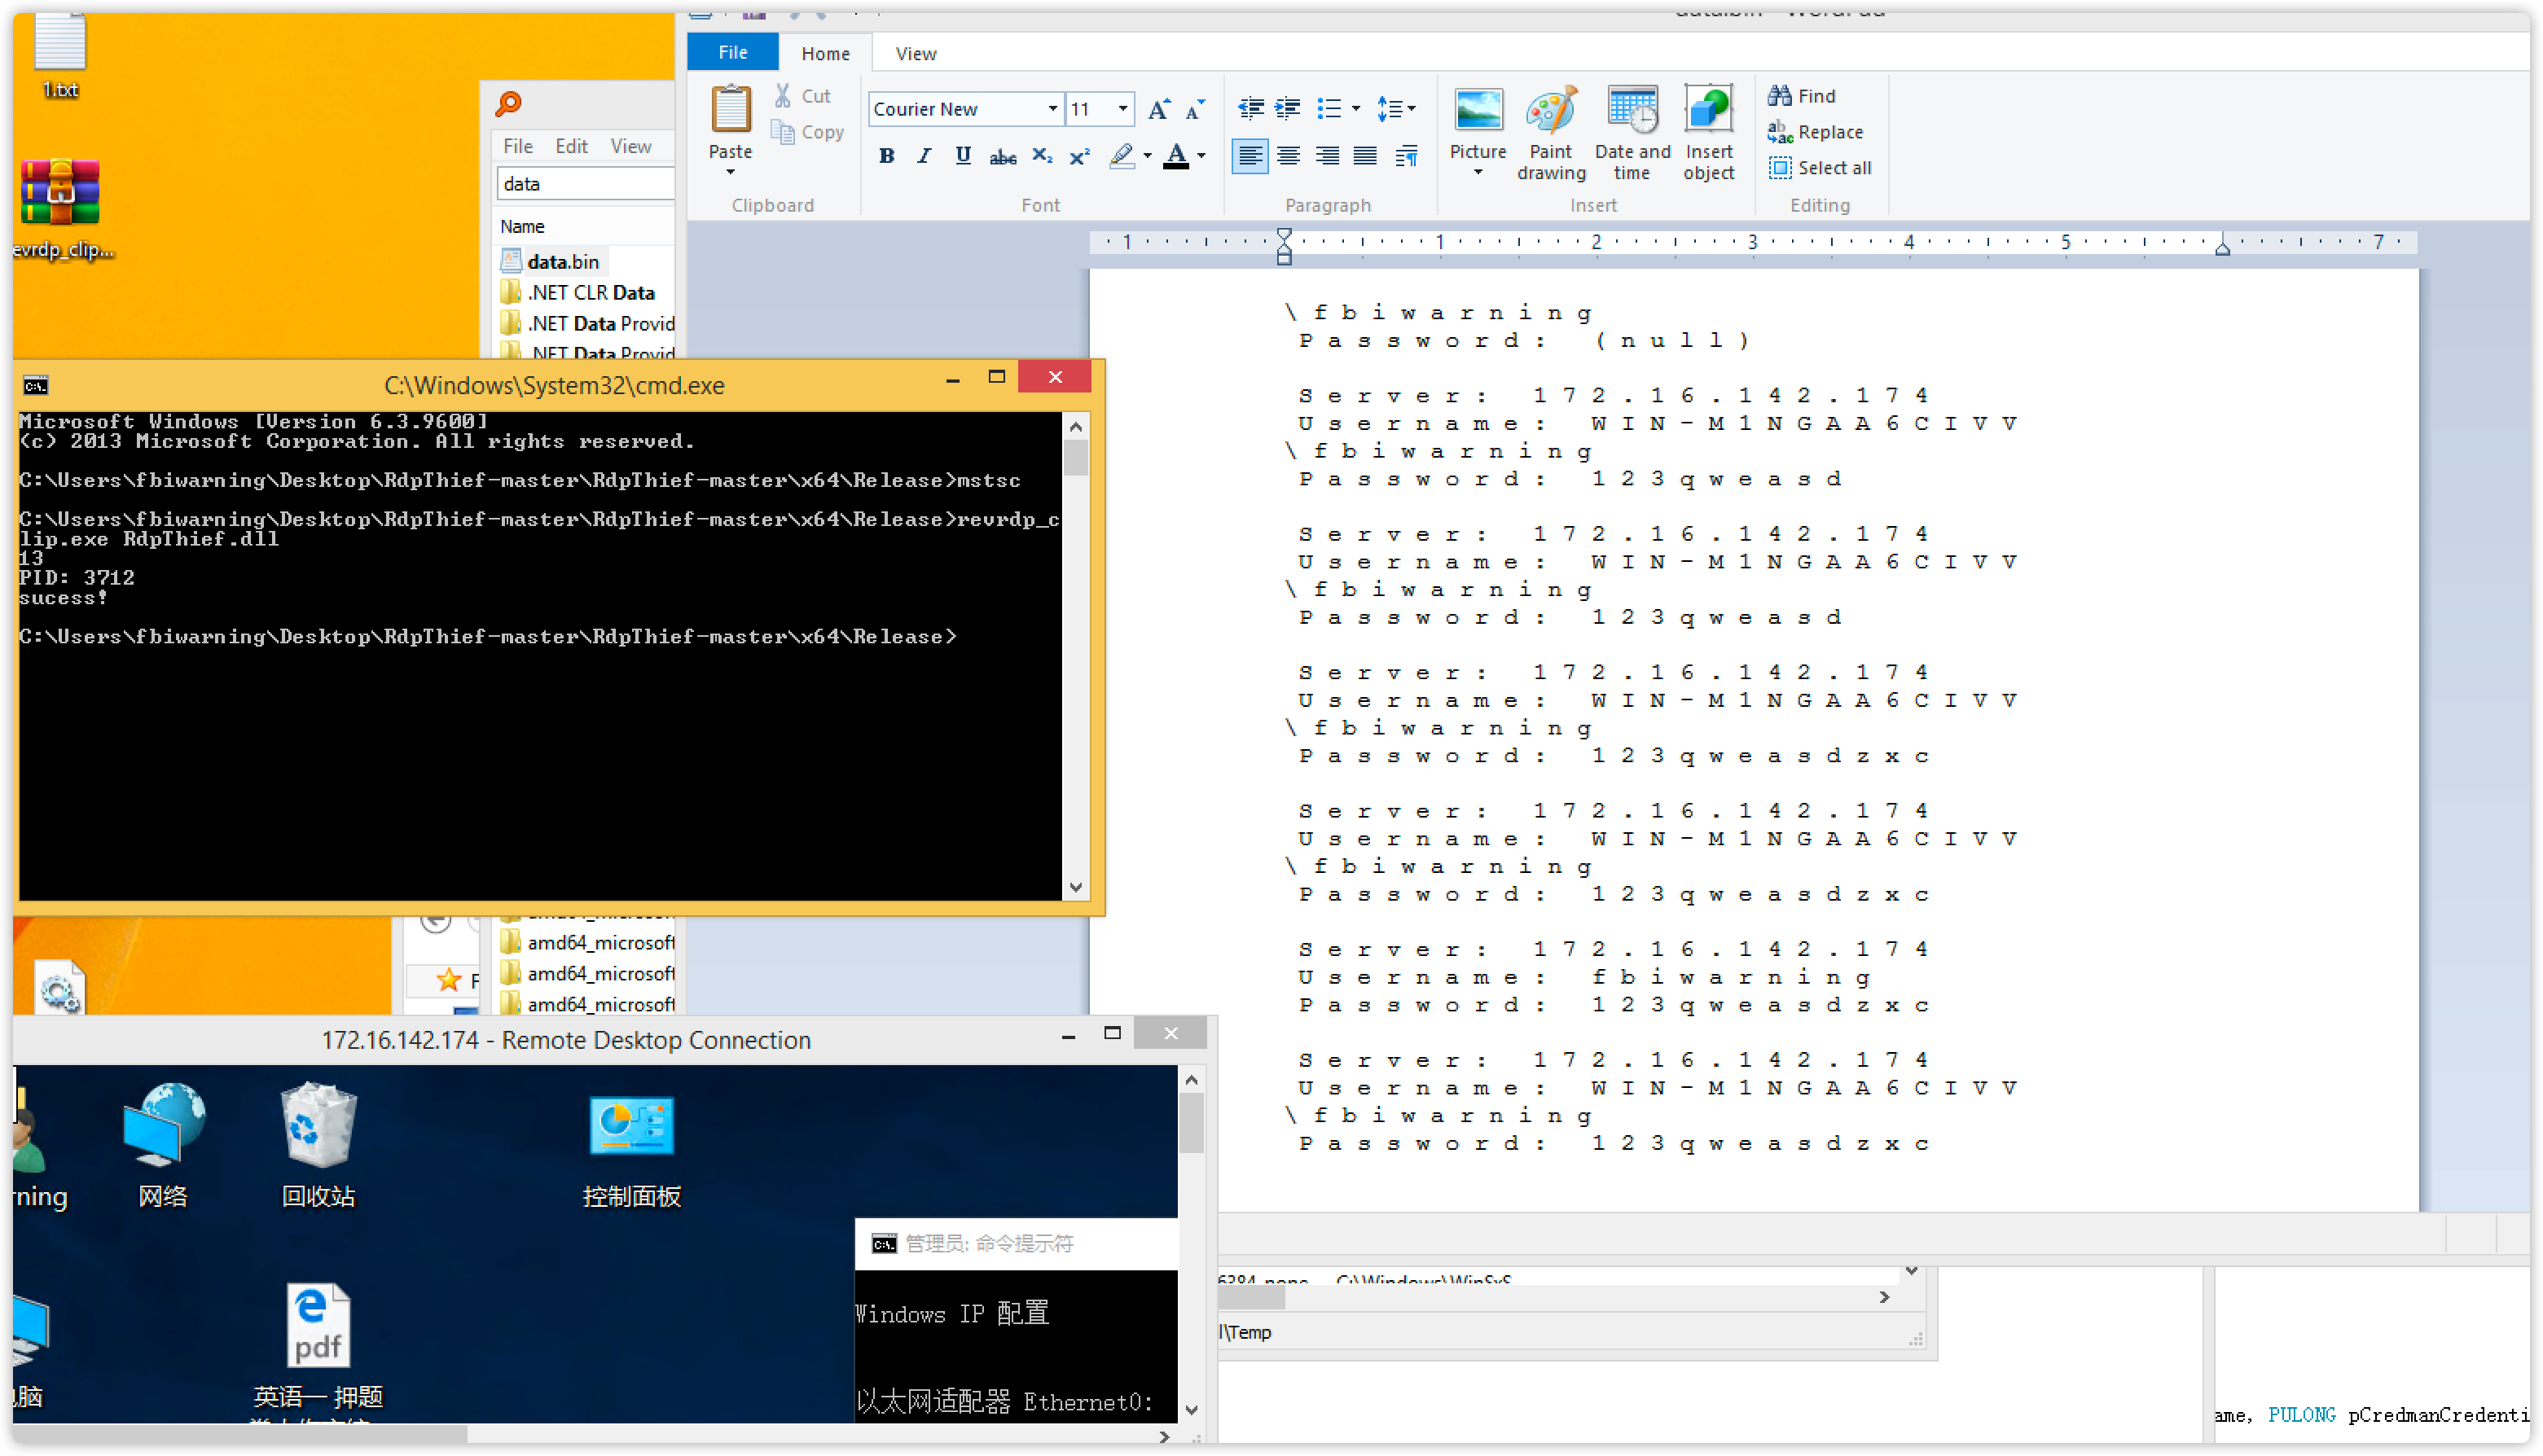Click the font color A swatch

point(1176,156)
